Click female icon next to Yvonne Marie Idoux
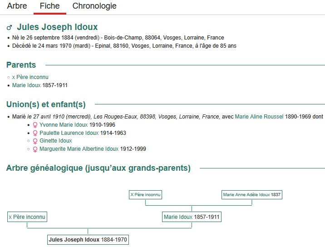325x247 pixels. click(x=35, y=125)
